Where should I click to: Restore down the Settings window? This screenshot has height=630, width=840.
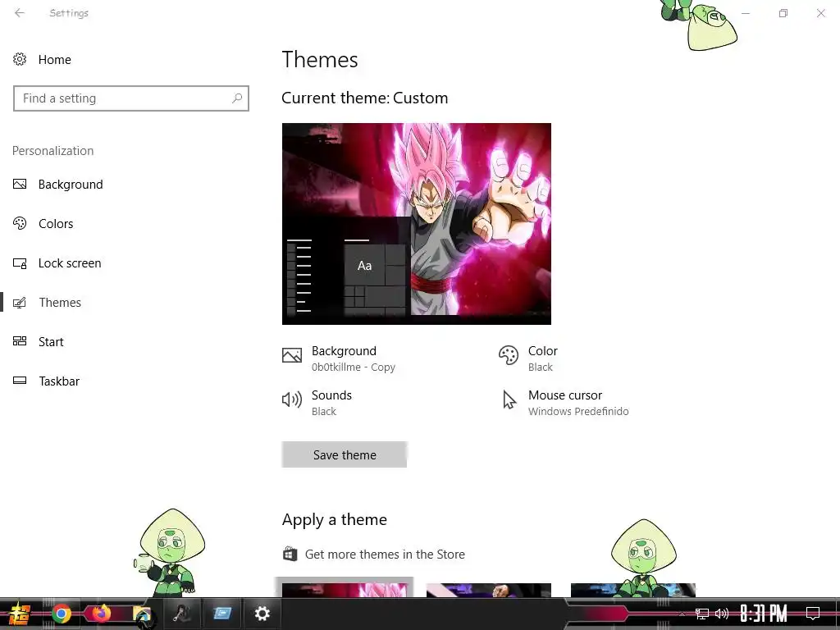point(783,13)
